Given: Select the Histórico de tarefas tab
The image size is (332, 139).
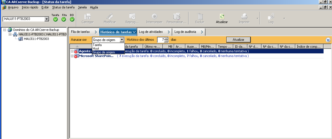Looking at the screenshot, I should (118, 32).
